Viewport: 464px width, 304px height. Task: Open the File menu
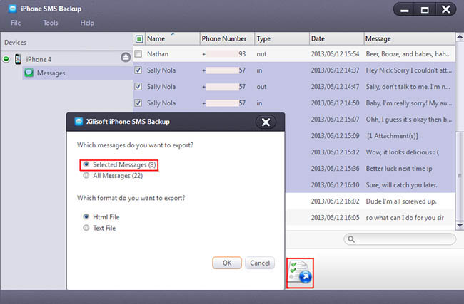tap(16, 23)
